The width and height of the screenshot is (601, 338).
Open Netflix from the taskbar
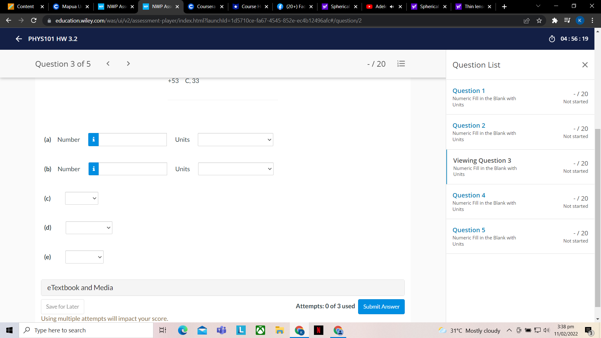[318, 330]
